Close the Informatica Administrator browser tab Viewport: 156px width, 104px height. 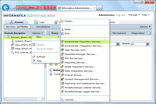click(95, 8)
